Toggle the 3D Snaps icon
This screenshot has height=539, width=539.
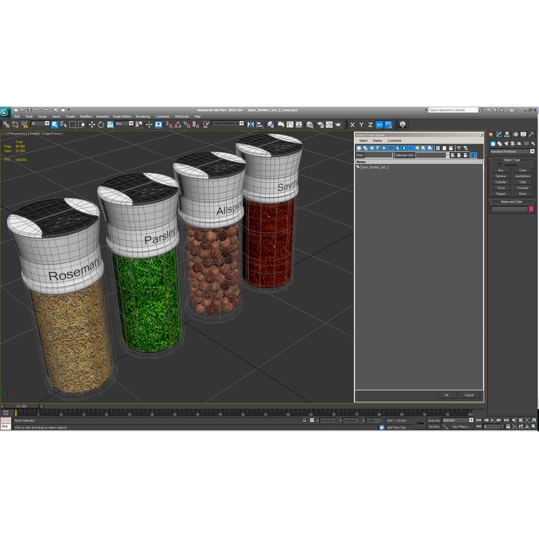[x=169, y=124]
